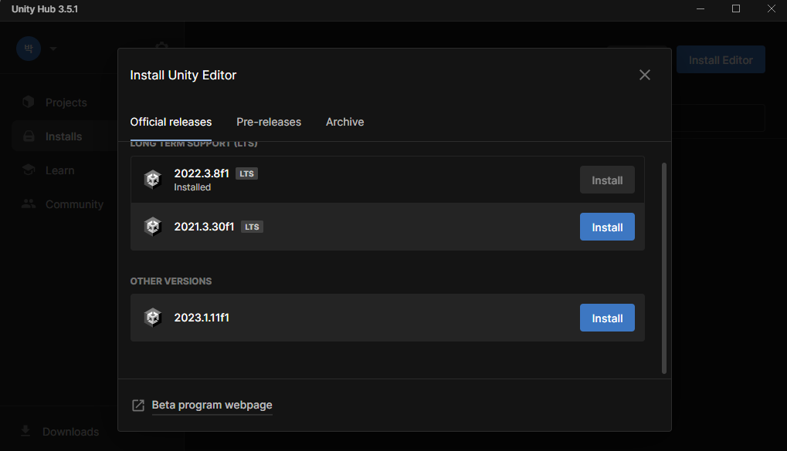Click the 2022.3.8f1 version text
This screenshot has width=787, height=451.
[202, 173]
